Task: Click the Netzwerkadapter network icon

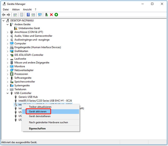Action: [12, 70]
